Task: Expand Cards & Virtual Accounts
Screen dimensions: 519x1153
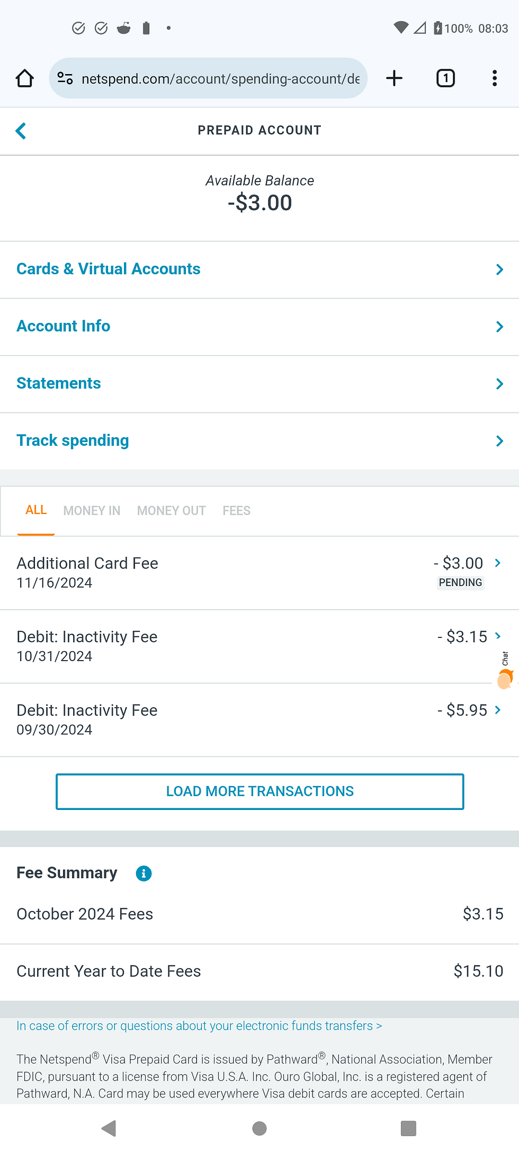Action: tap(259, 269)
